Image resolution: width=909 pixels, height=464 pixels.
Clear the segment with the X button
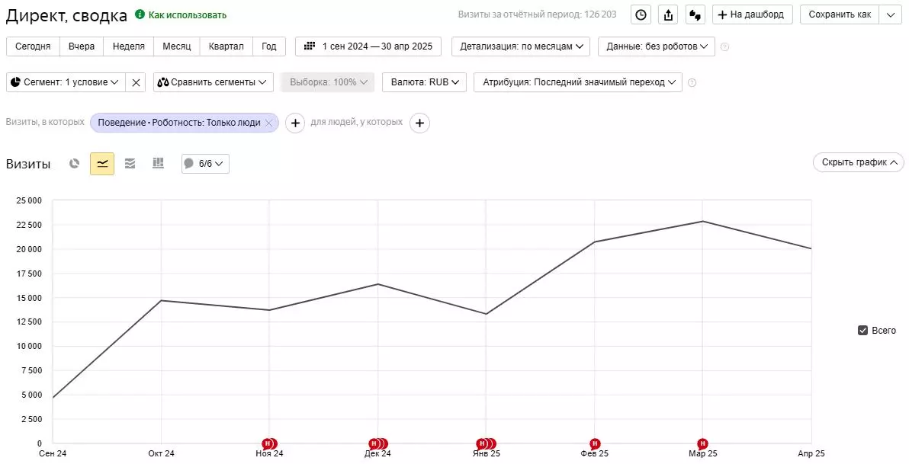coord(136,82)
